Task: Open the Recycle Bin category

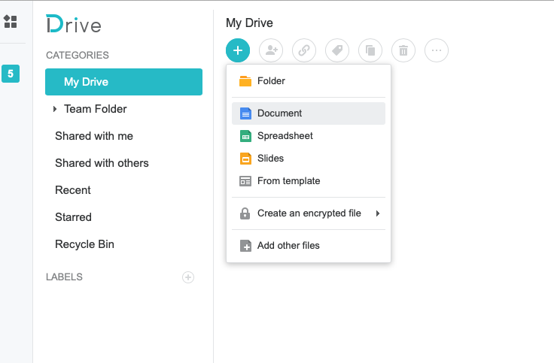Action: (85, 244)
